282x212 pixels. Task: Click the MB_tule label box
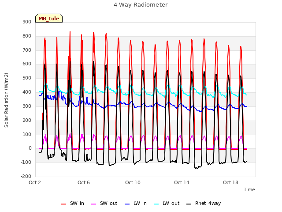[49, 18]
